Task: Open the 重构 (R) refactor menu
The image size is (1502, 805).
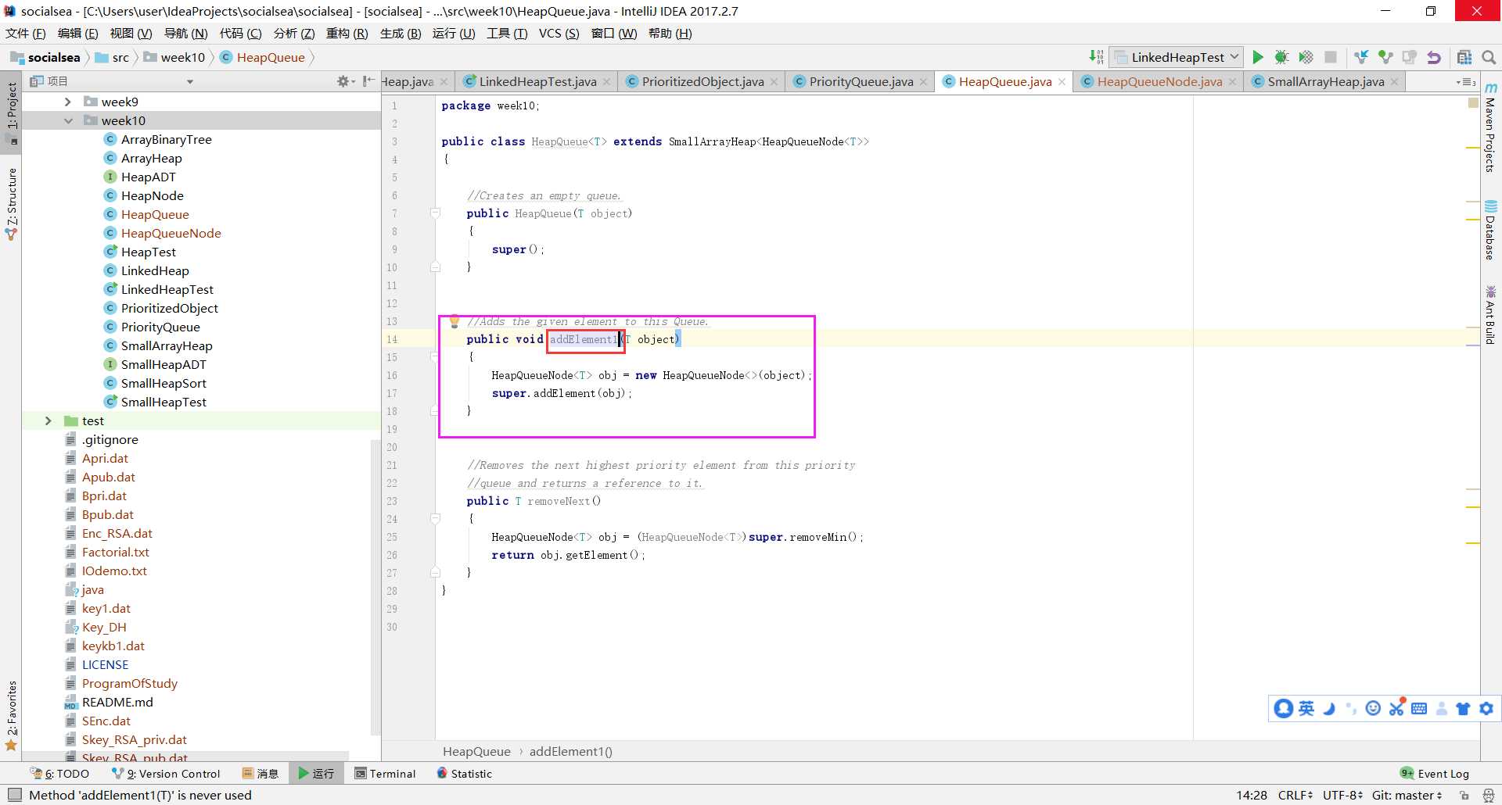Action: click(347, 33)
